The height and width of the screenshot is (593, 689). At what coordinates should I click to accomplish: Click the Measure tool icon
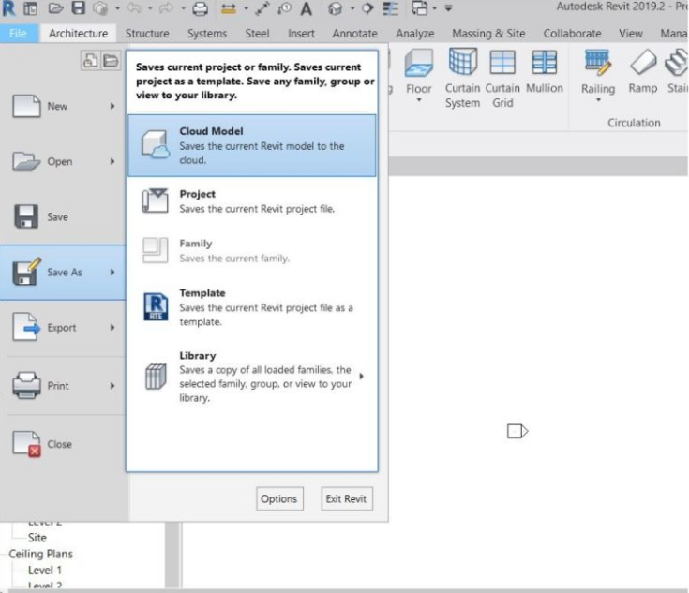229,8
